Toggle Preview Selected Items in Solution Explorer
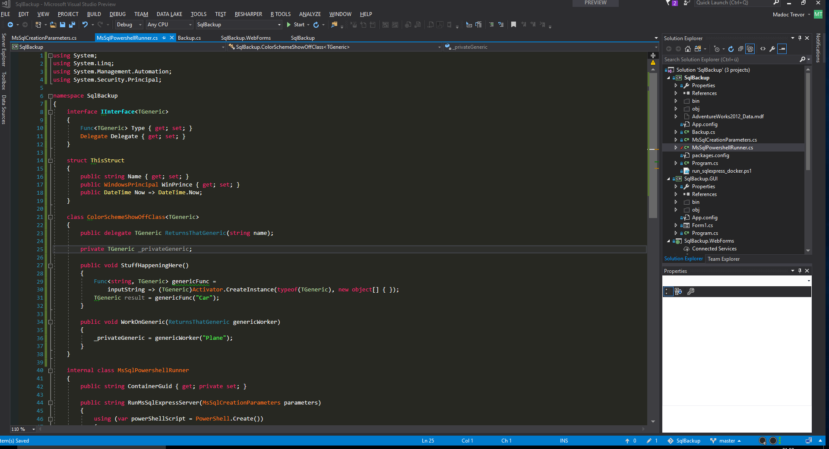The height and width of the screenshot is (449, 829). (782, 49)
